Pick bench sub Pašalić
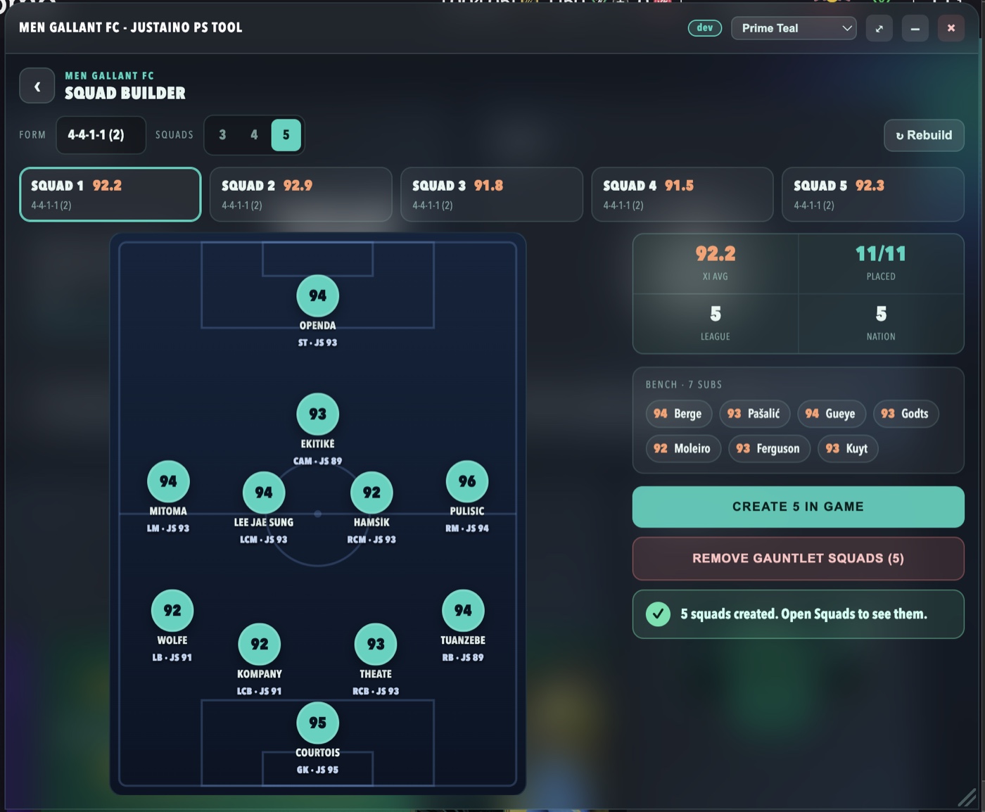 (754, 414)
